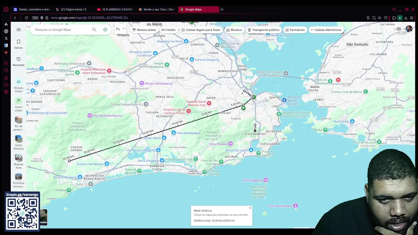This screenshot has width=418, height=235.
Task: Open directions via the blue diamond icon
Action: (x=105, y=30)
